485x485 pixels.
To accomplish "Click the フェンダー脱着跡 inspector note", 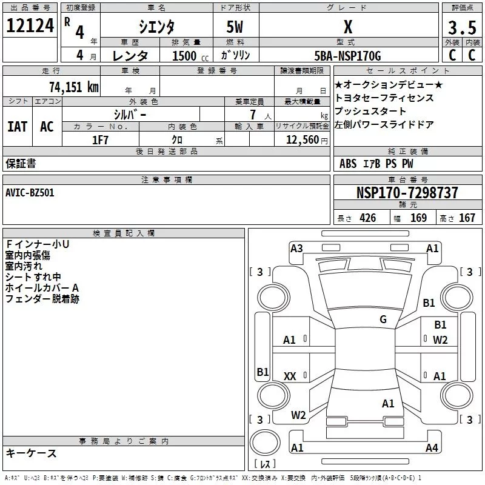I will (x=42, y=299).
